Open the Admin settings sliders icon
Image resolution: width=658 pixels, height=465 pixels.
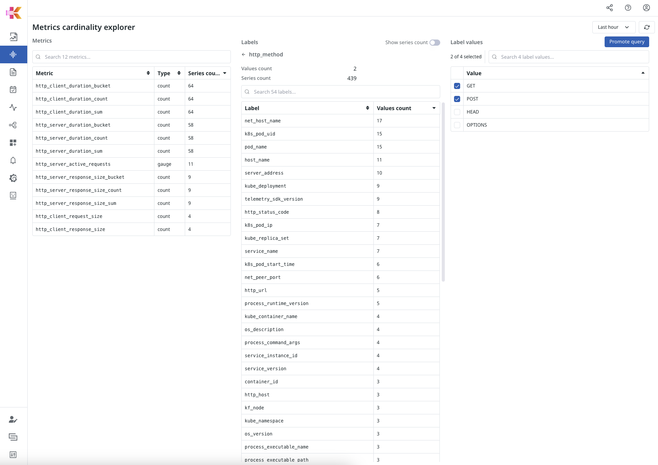(x=13, y=455)
